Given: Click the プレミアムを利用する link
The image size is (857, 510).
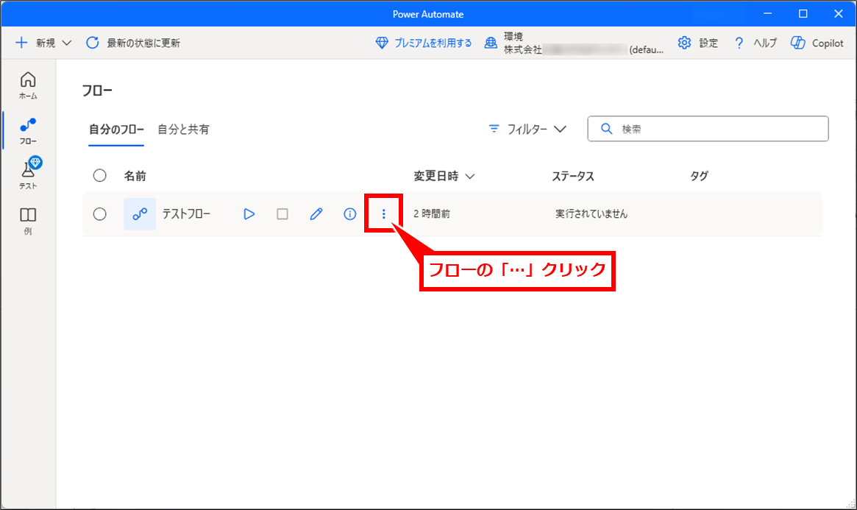Looking at the screenshot, I should tap(424, 43).
